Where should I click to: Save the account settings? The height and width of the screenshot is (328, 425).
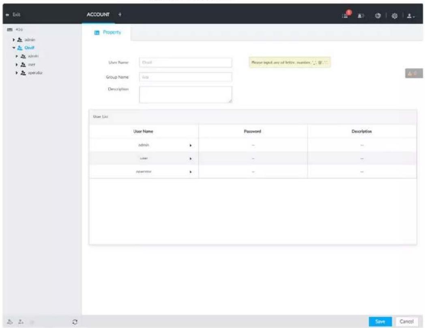pyautogui.click(x=380, y=321)
